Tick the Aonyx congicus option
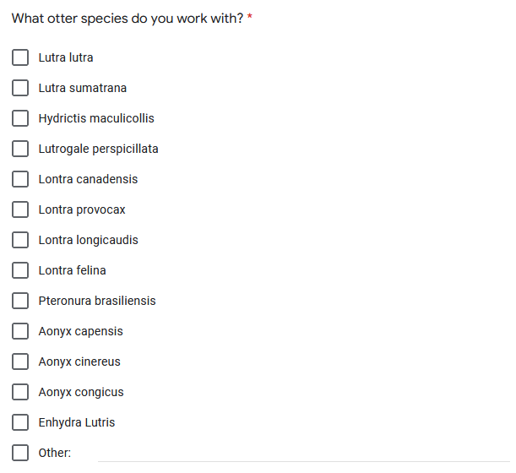This screenshot has height=473, width=516. [x=20, y=393]
